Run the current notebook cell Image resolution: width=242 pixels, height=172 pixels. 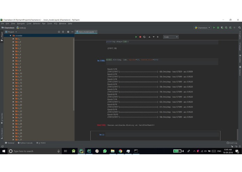136,37
